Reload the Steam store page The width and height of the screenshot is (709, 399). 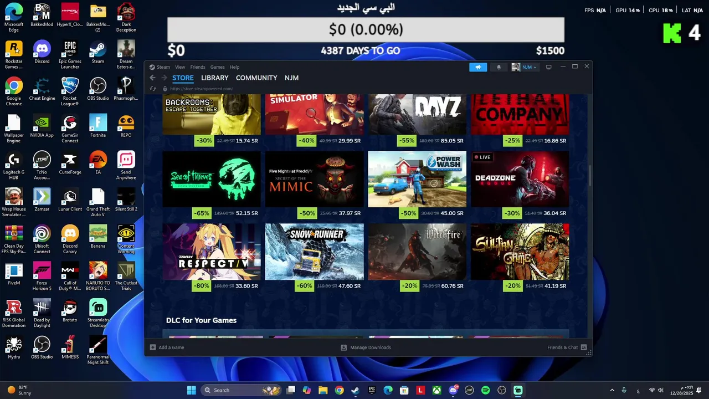point(153,89)
